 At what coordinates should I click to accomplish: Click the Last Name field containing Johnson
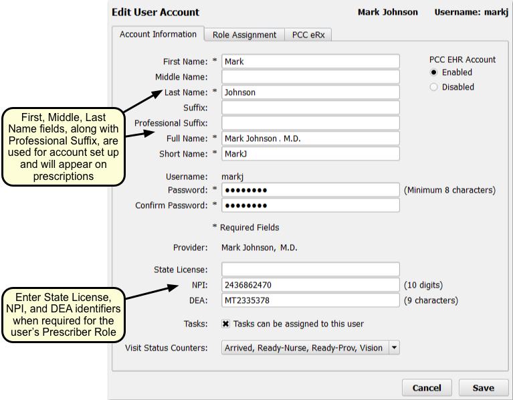click(310, 92)
